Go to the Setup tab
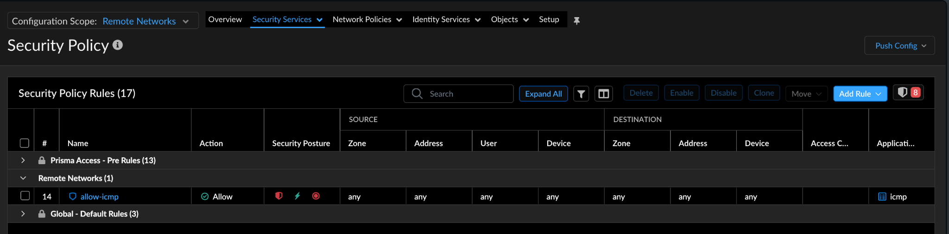Screen dimensions: 949x234 (549, 19)
